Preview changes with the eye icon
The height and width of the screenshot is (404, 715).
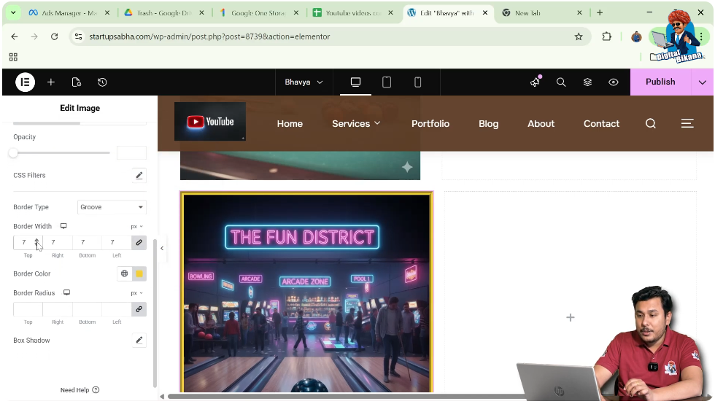(614, 82)
